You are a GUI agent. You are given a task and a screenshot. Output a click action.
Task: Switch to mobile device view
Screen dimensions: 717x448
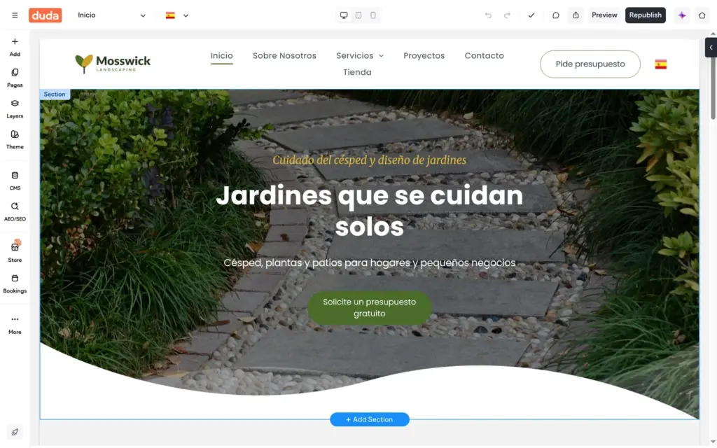(373, 15)
